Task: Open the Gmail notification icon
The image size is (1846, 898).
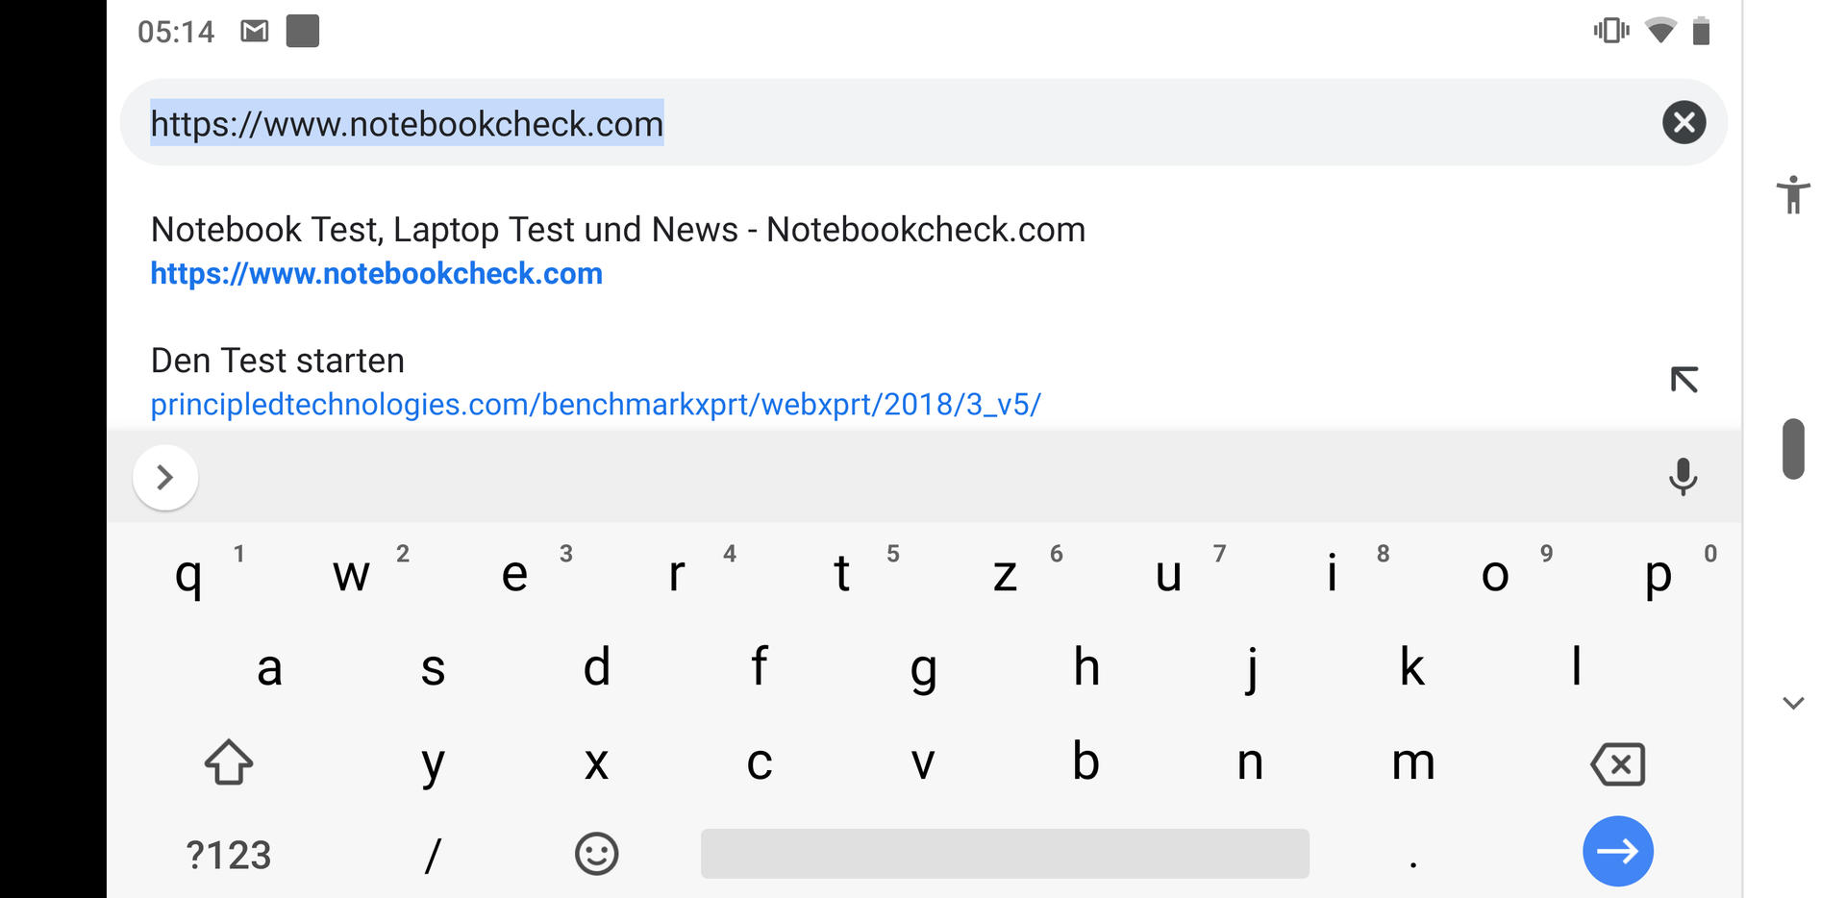Action: click(255, 32)
